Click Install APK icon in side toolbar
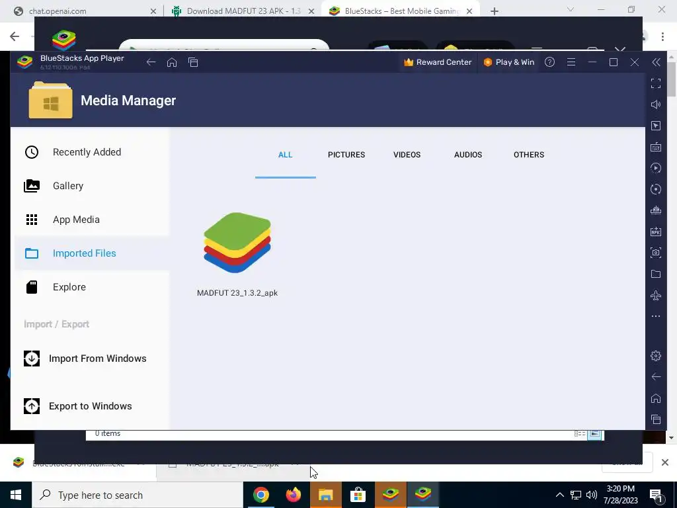 pyautogui.click(x=656, y=232)
